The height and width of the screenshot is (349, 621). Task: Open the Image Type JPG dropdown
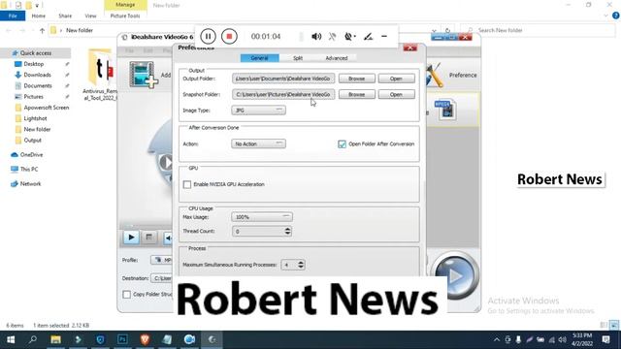258,111
